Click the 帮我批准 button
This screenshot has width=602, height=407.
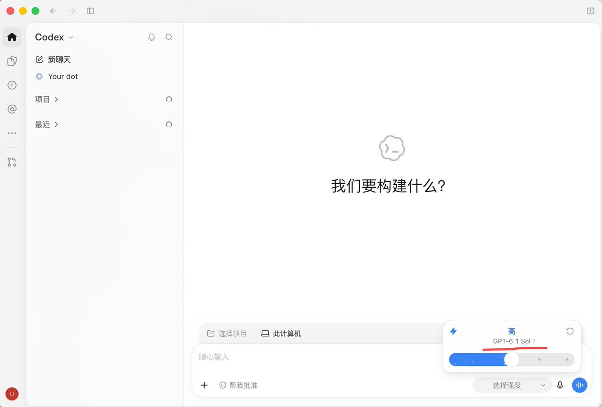[238, 385]
